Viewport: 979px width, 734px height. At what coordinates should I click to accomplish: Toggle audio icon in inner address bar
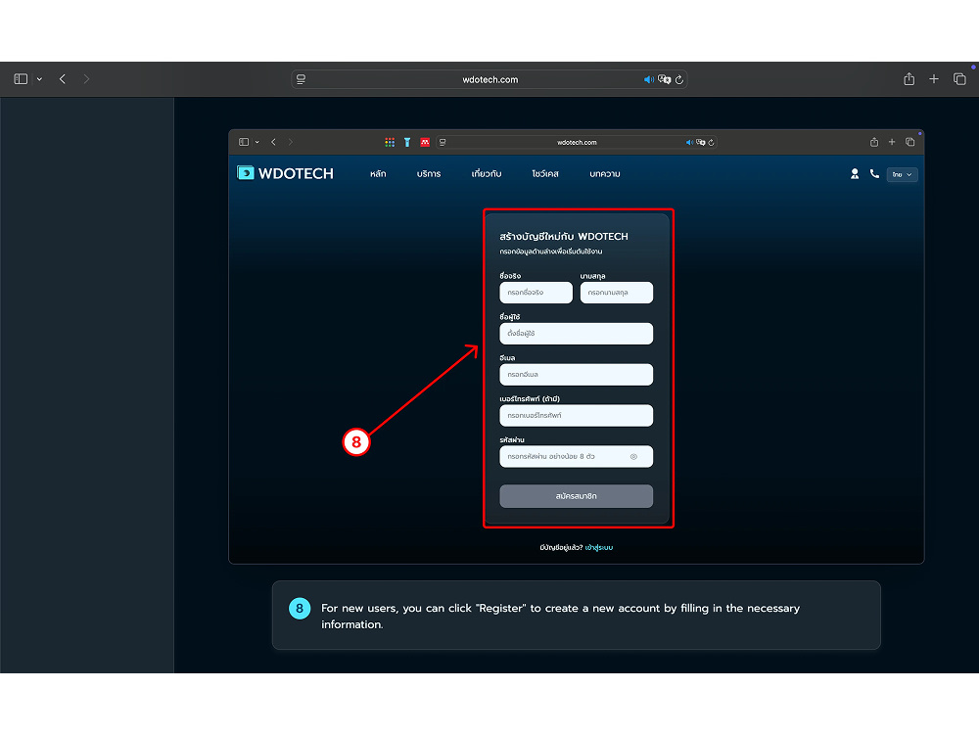[689, 142]
